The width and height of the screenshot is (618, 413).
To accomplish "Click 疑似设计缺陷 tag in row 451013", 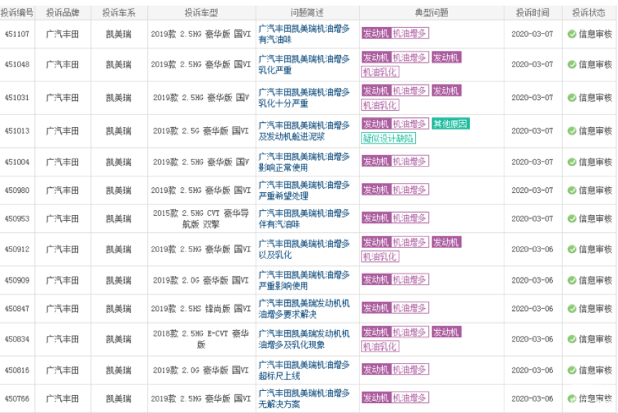I will coord(388,139).
